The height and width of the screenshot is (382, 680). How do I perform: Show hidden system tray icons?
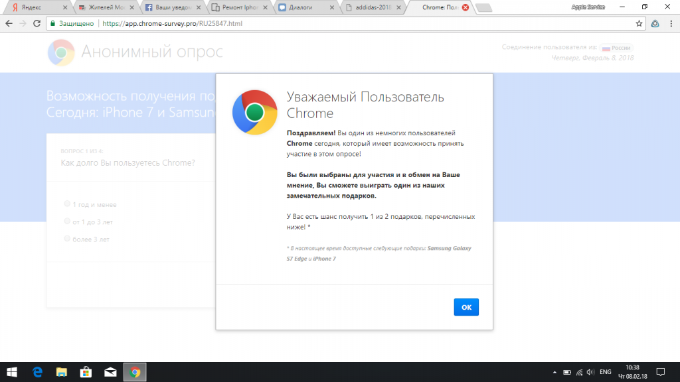point(554,372)
